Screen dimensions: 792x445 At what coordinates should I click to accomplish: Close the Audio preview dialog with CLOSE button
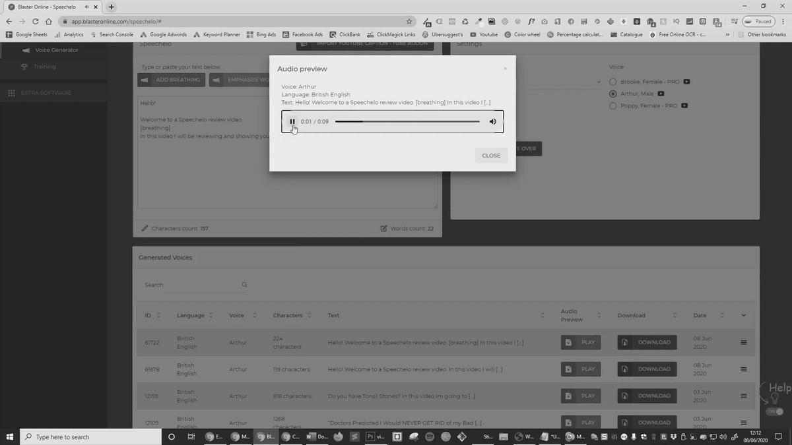(x=491, y=156)
